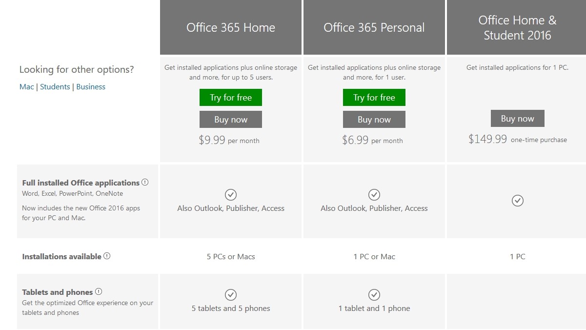Click the 5 tablets and 5 phones text

231,309
